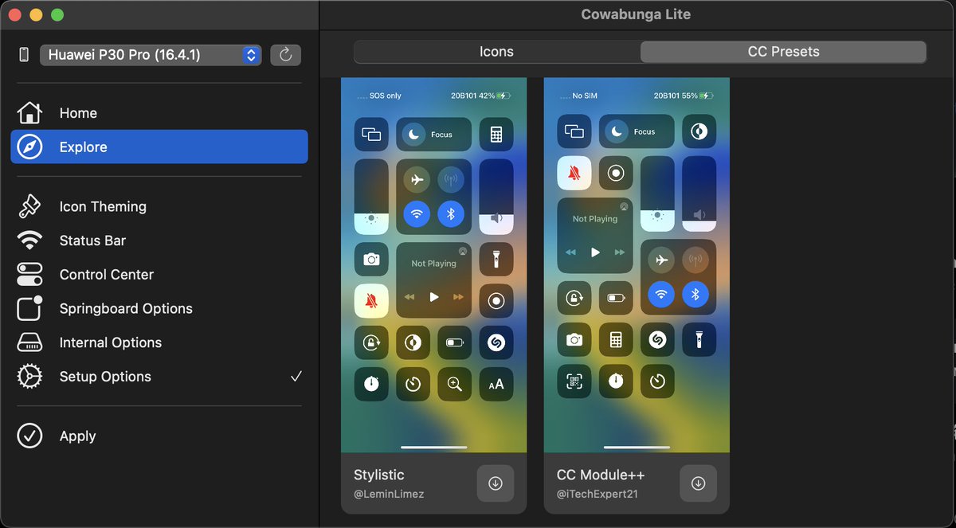This screenshot has height=528, width=956.
Task: Click the Setup Options gear icon
Action: tap(29, 377)
